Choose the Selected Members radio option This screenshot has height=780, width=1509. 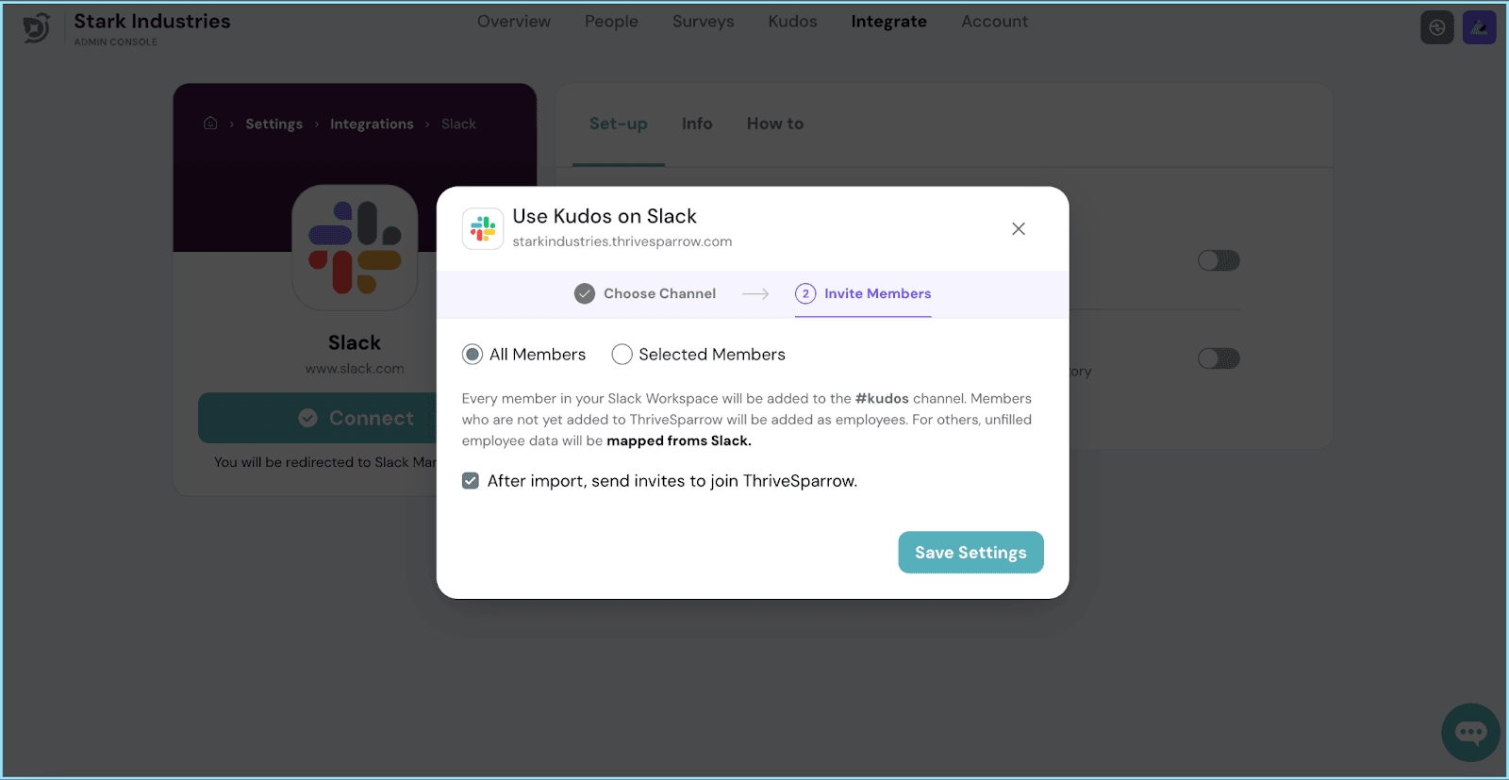pyautogui.click(x=622, y=355)
